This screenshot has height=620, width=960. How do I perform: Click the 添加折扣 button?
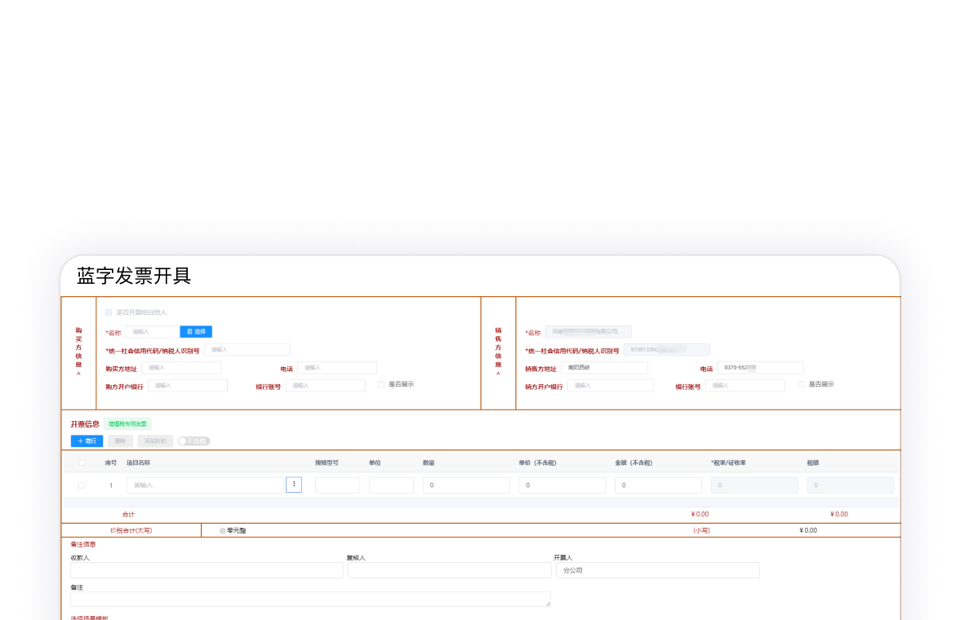[155, 441]
